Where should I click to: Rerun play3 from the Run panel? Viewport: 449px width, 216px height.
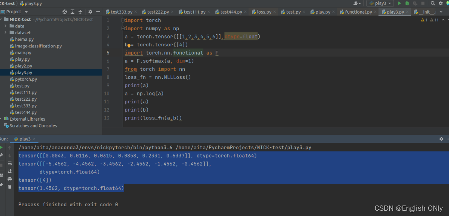pyautogui.click(x=2, y=148)
